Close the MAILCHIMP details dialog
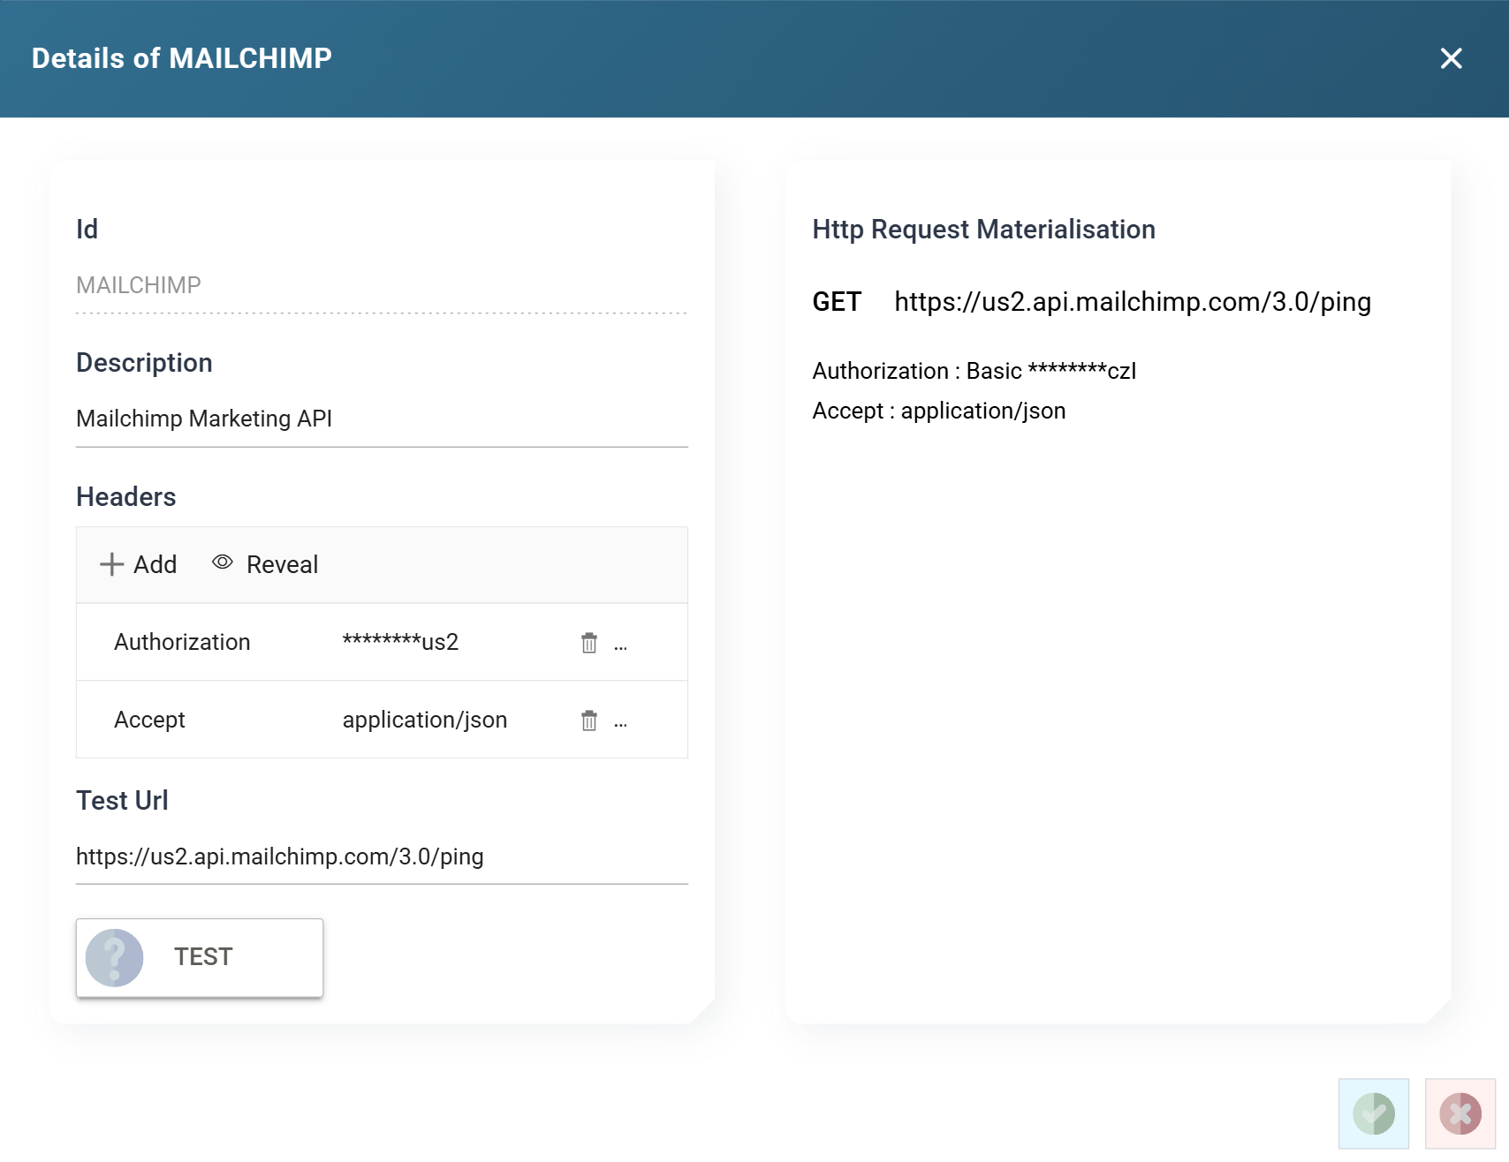Viewport: 1509px width, 1162px height. [x=1451, y=58]
